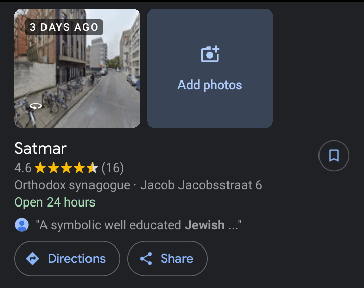Save Satmar with the bookmark icon
The height and width of the screenshot is (288, 364).
334,155
